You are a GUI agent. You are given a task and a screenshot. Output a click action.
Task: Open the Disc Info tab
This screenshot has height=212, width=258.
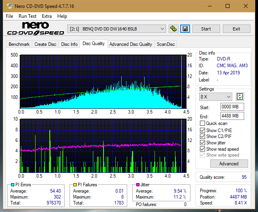point(69,44)
